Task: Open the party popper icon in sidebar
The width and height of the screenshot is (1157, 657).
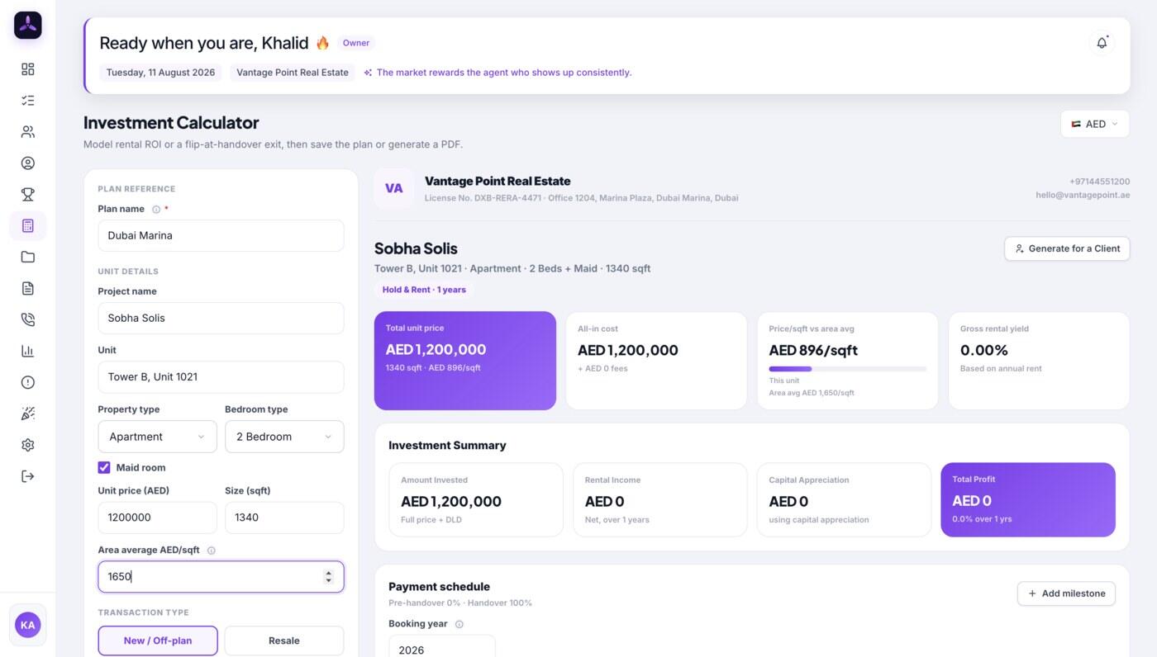Action: pyautogui.click(x=27, y=414)
